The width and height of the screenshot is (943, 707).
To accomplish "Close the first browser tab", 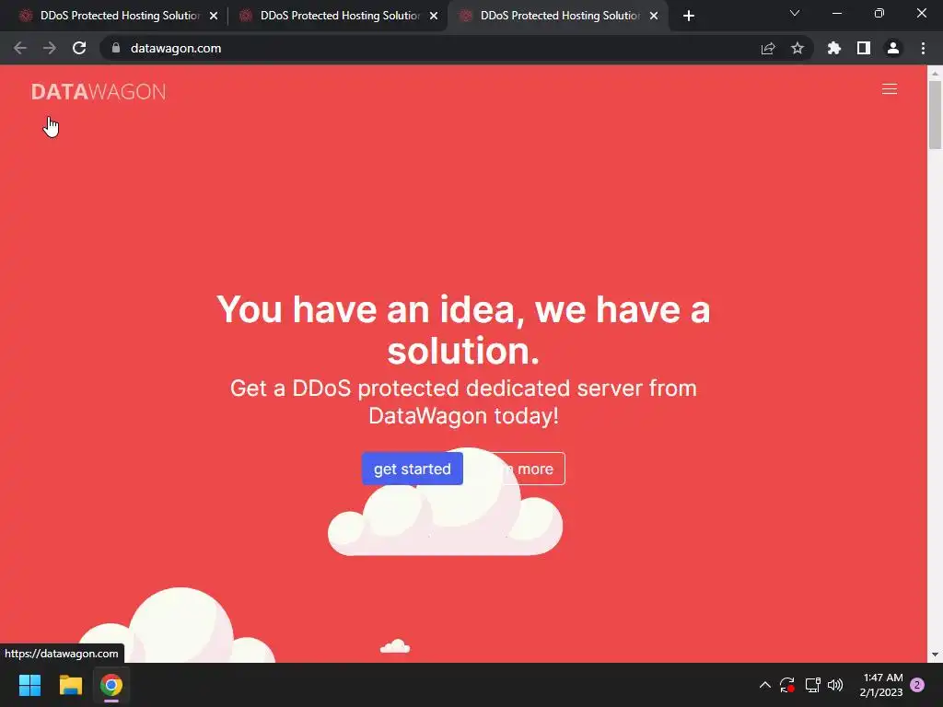I will pos(214,16).
